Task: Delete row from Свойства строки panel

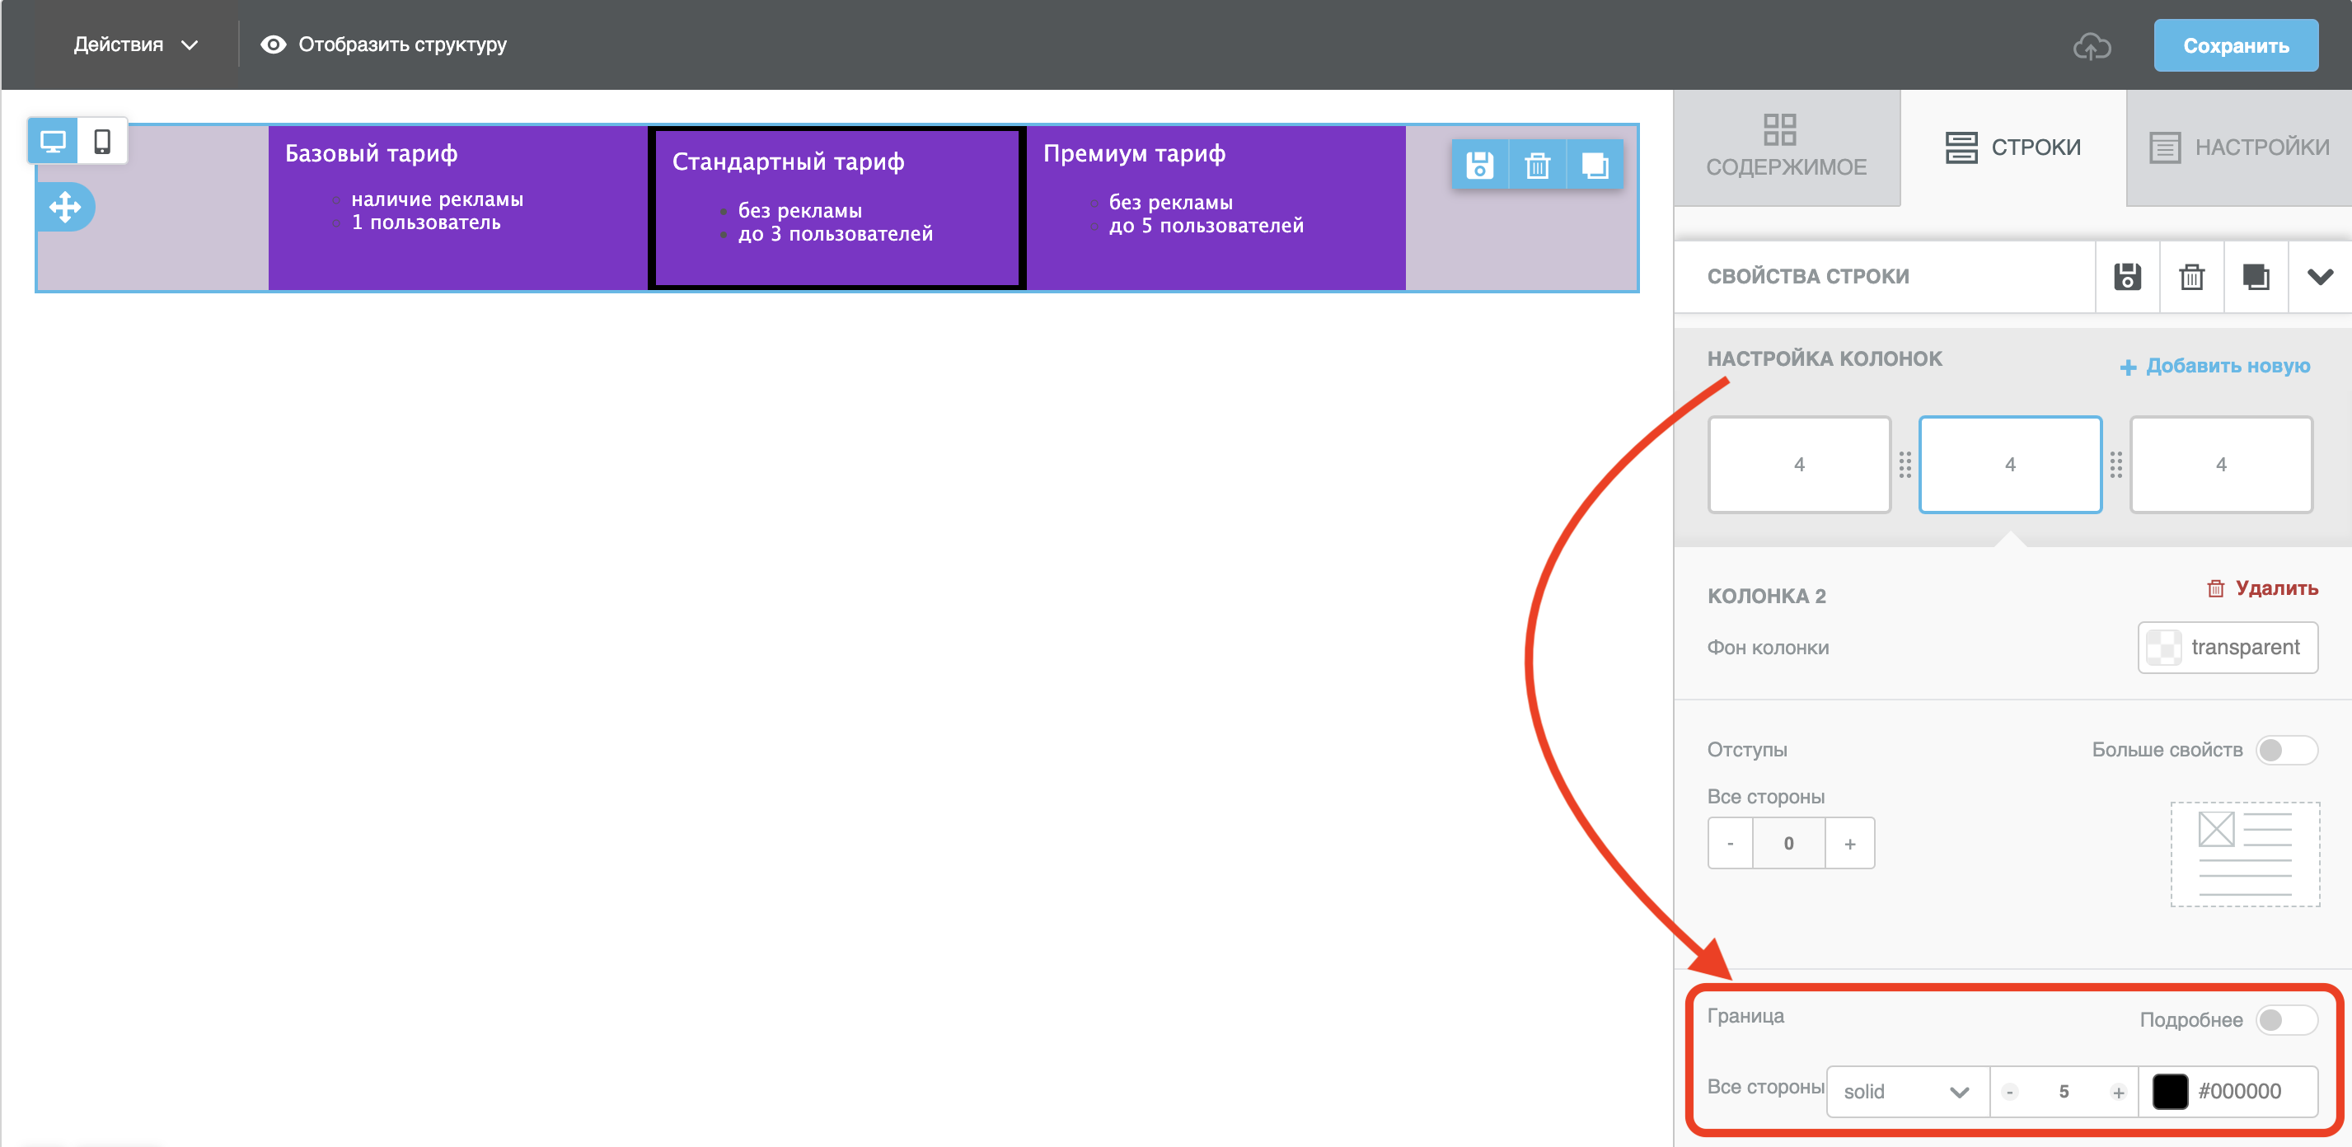Action: click(2191, 277)
